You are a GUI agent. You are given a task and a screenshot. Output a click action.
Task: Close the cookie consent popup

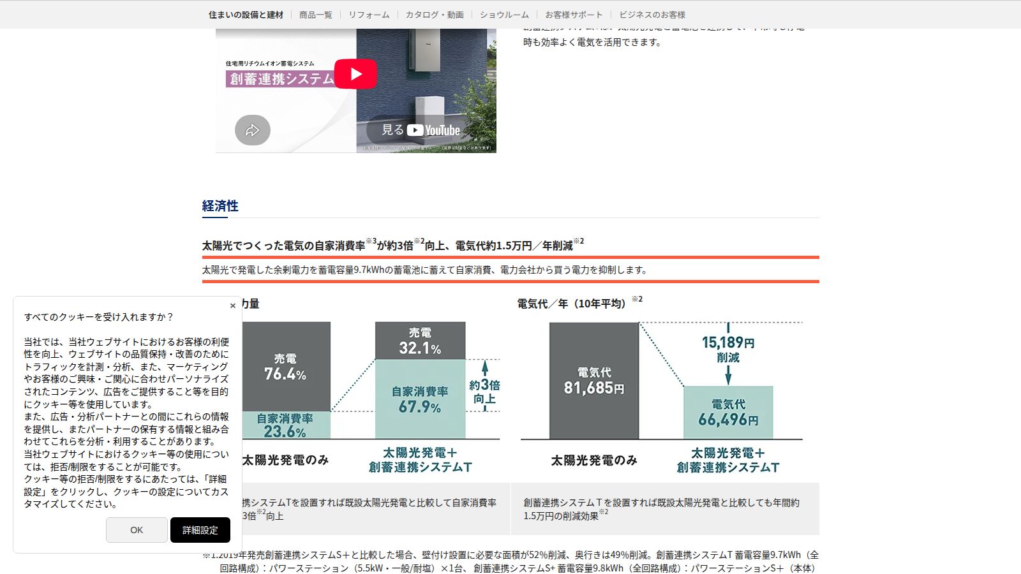(x=233, y=305)
